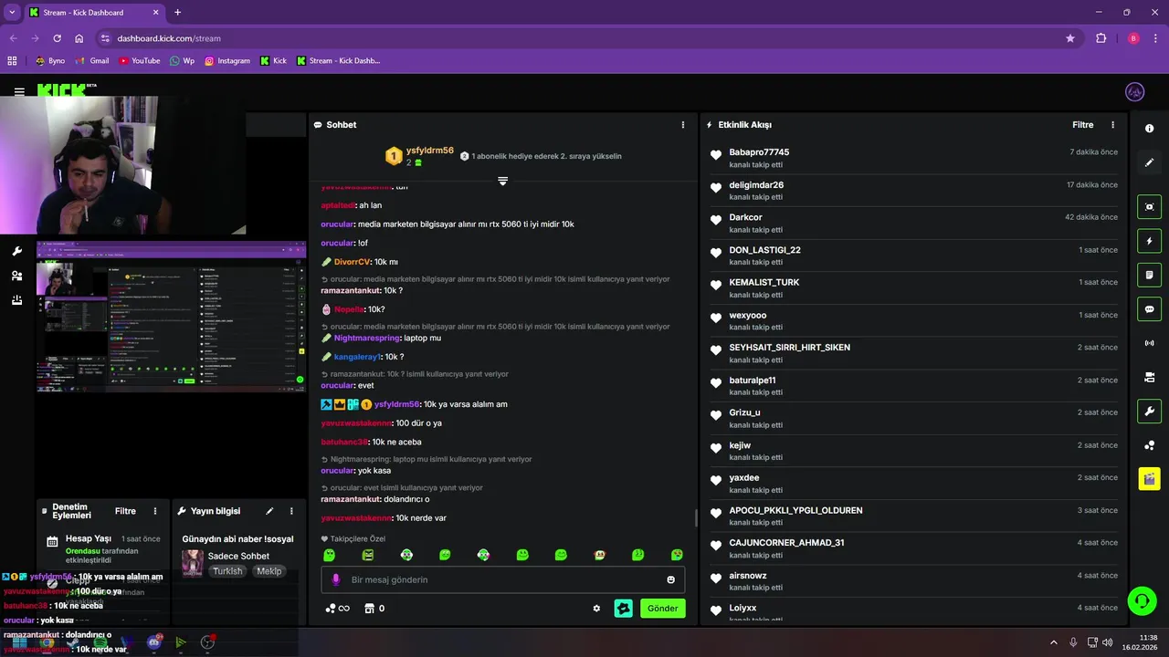Open tab search dropdown arrow
The image size is (1169, 657).
pyautogui.click(x=12, y=13)
